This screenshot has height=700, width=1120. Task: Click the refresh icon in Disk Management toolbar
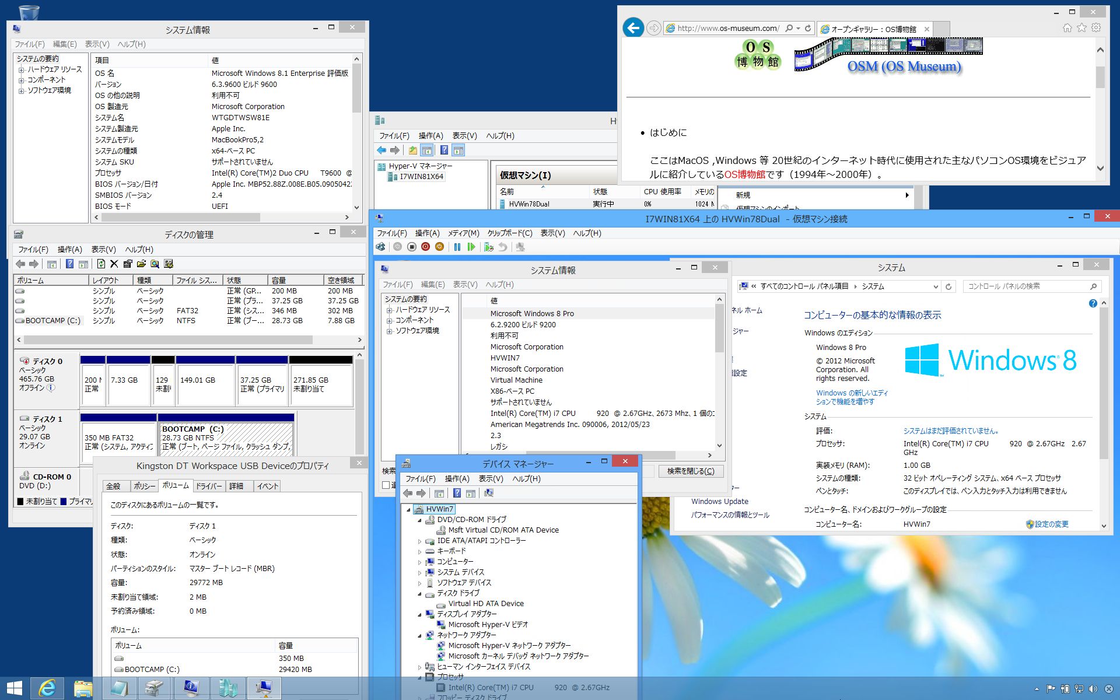(x=101, y=264)
